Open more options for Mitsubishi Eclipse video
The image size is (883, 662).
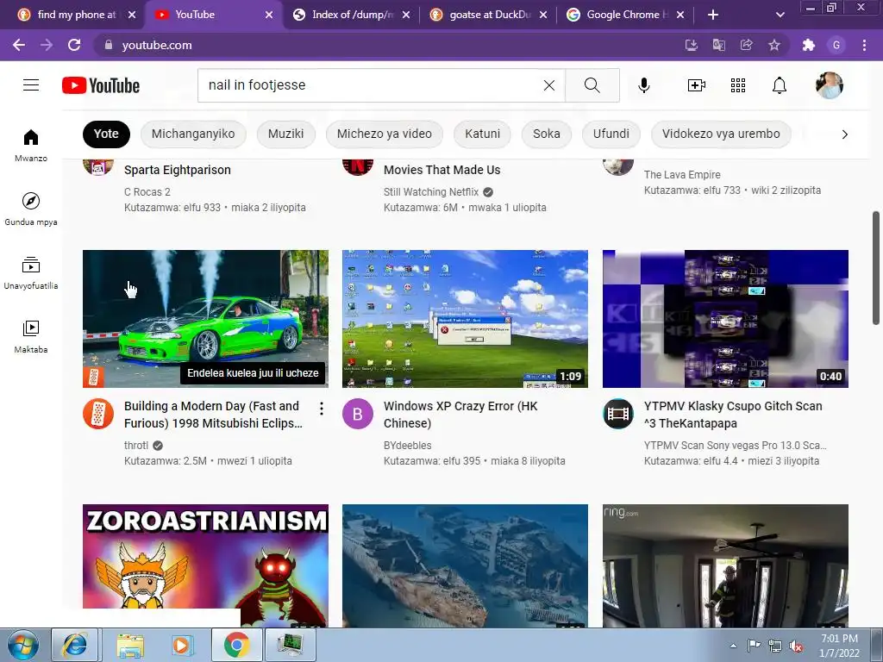coord(322,409)
